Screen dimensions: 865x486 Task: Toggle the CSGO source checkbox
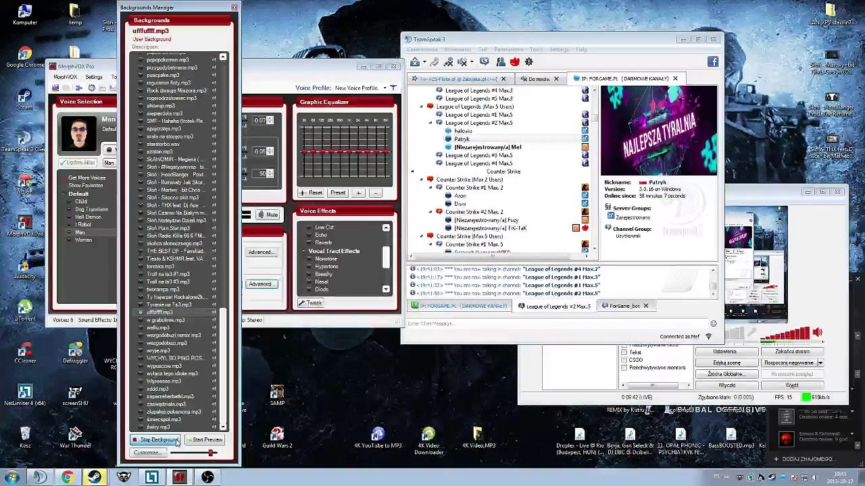pyautogui.click(x=624, y=360)
